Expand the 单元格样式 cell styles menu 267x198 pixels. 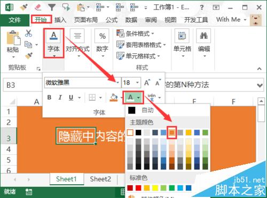(x=138, y=56)
